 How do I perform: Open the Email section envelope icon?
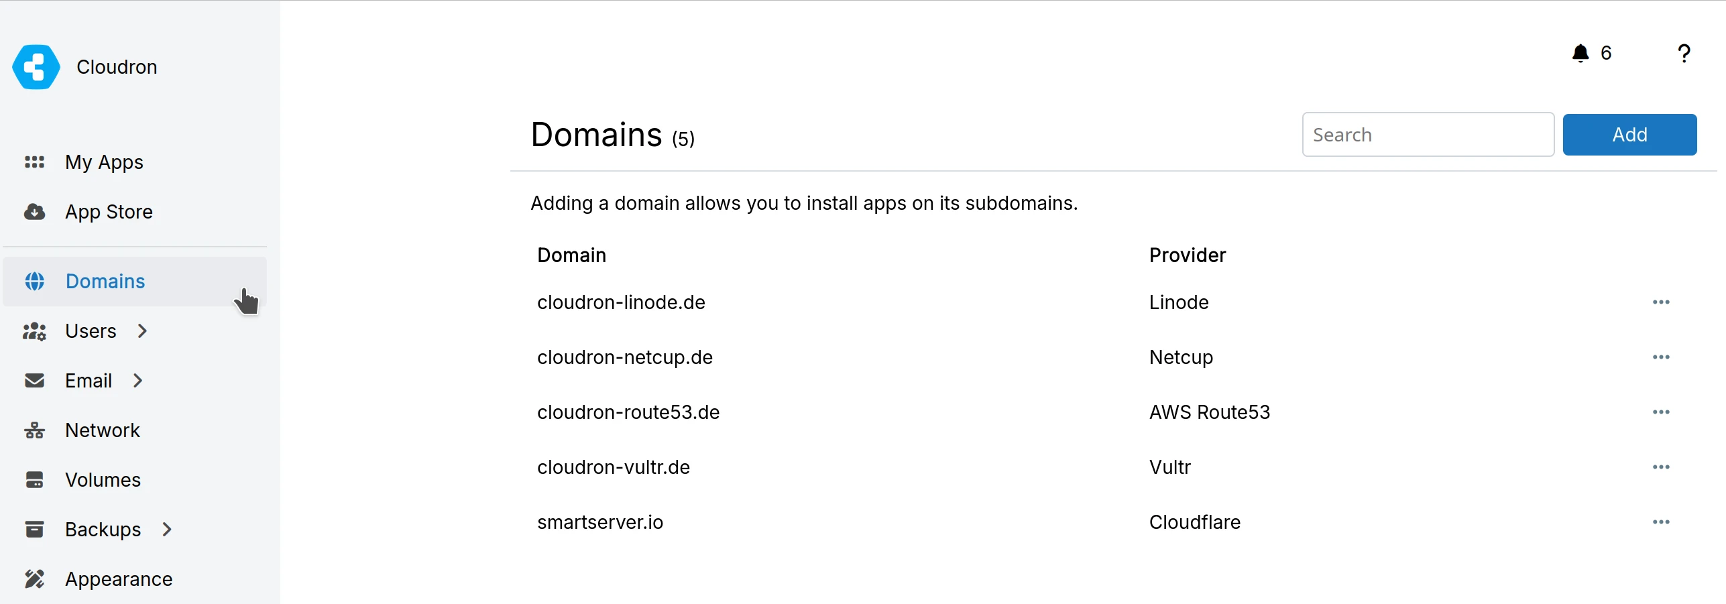pos(34,380)
